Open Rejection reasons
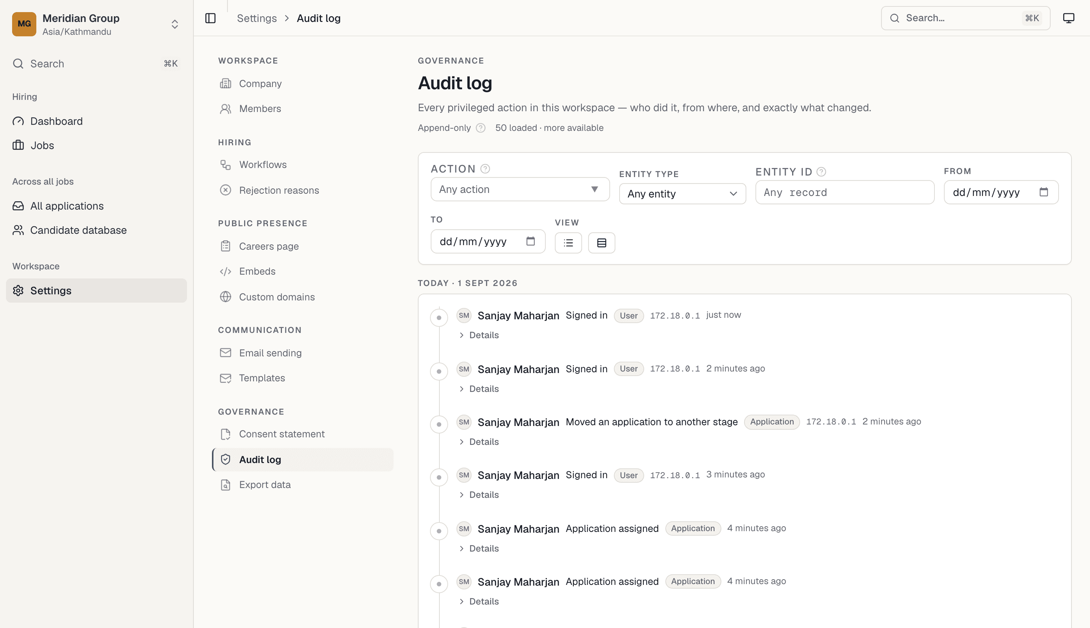Screen dimensions: 1090x628 [302, 190]
